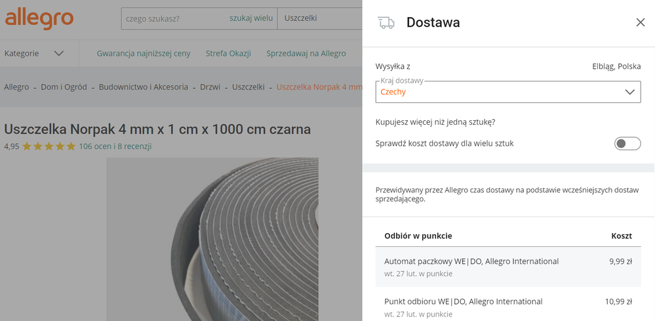Click the product title Uszczelka Norpak
This screenshot has height=321, width=655.
coord(157,129)
